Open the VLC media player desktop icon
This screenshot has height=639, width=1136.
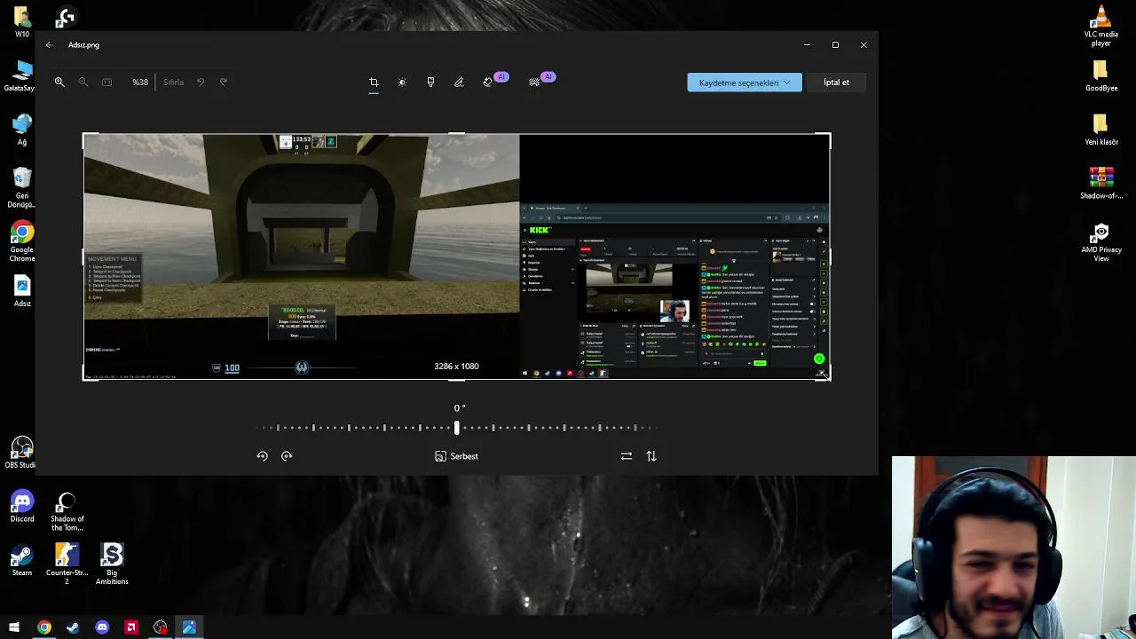[1100, 26]
